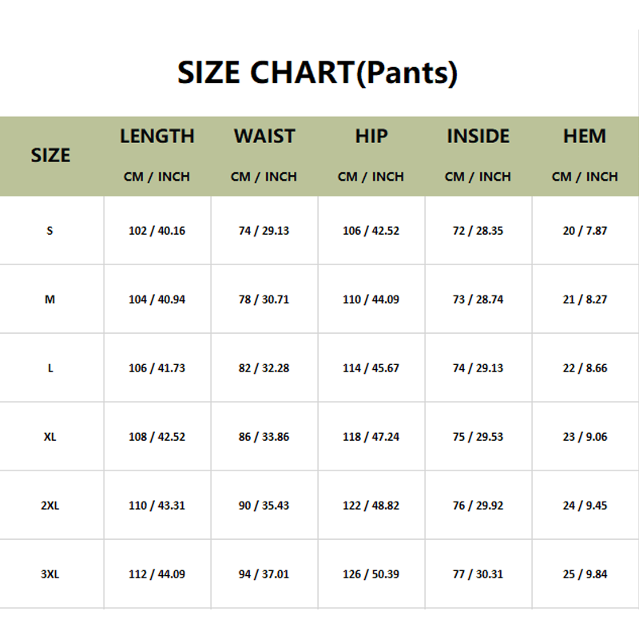The height and width of the screenshot is (639, 639).
Task: Select the 3XL size row label
Action: point(50,574)
